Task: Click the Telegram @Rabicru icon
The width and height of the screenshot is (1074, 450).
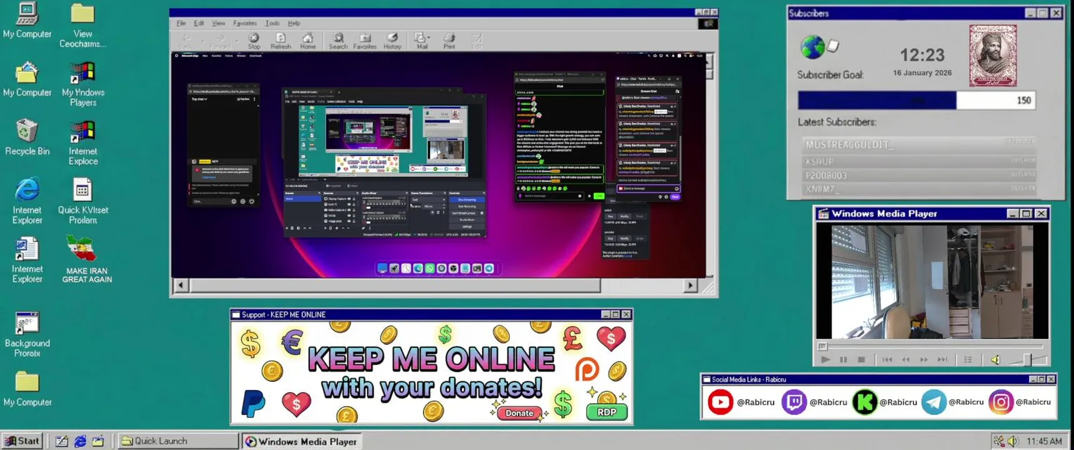Action: pyautogui.click(x=933, y=402)
